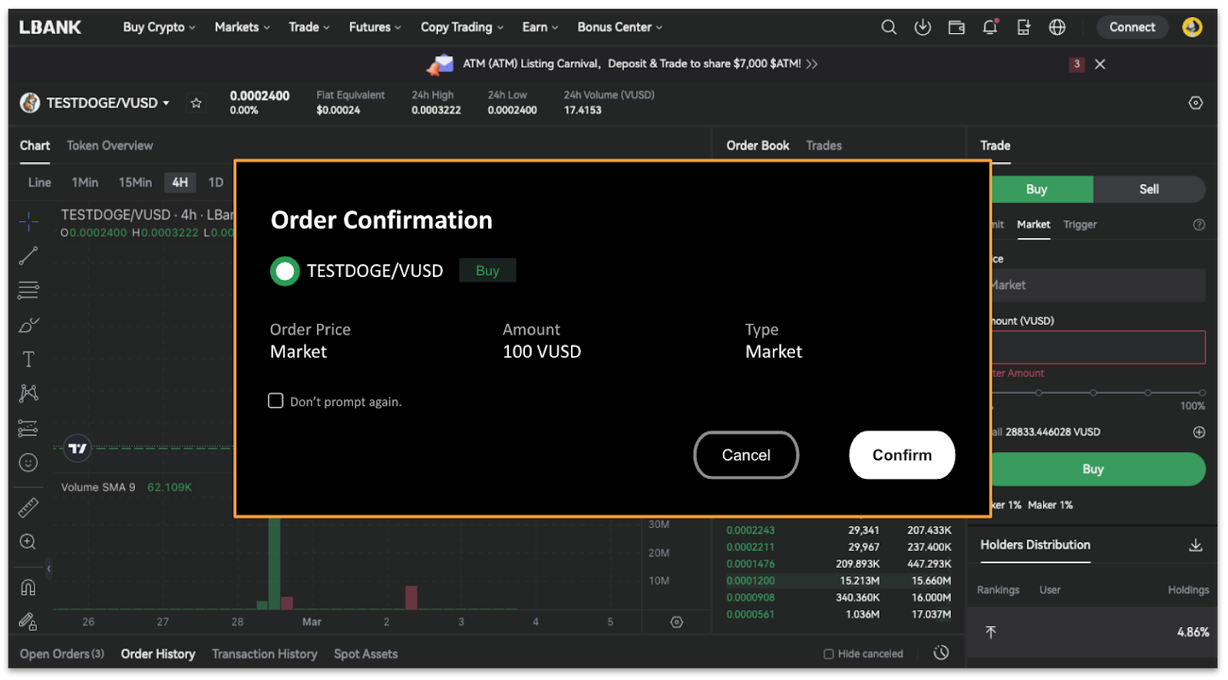Cancel the order confirmation dialog
The height and width of the screenshot is (680, 1228).
click(x=746, y=455)
